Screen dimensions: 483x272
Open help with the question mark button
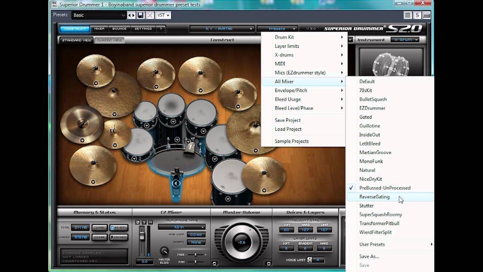coord(161,29)
